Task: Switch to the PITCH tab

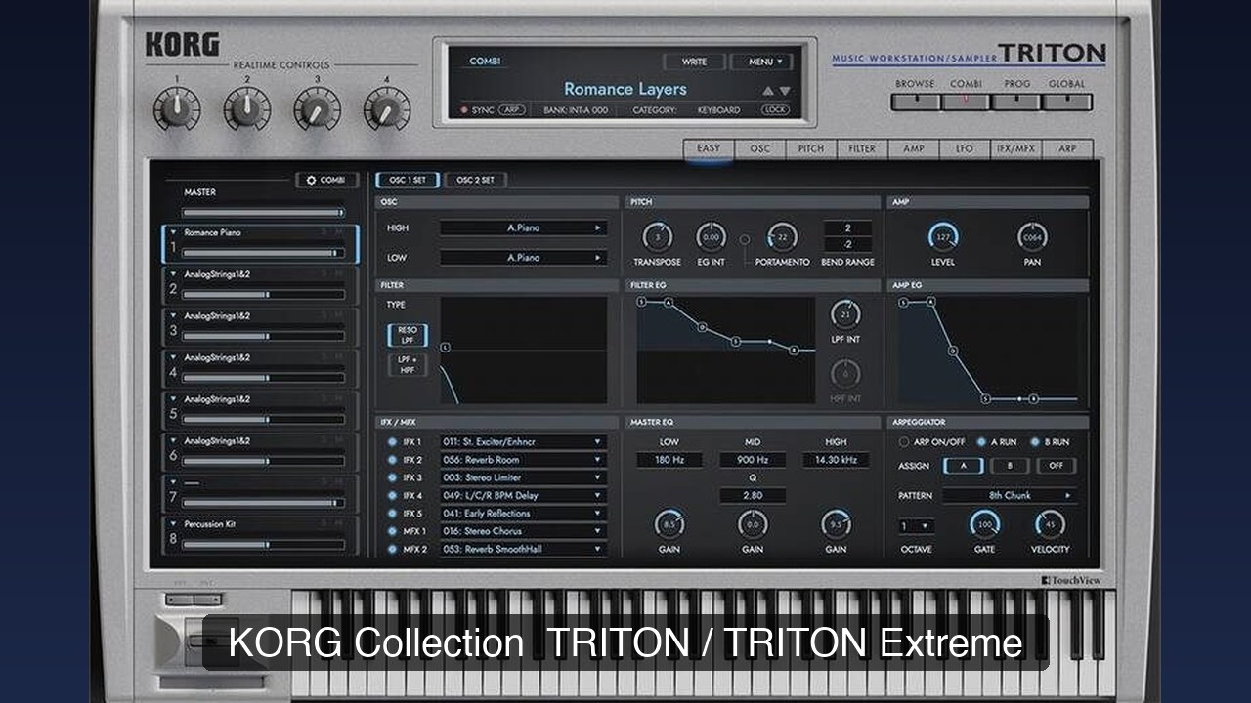Action: click(811, 149)
